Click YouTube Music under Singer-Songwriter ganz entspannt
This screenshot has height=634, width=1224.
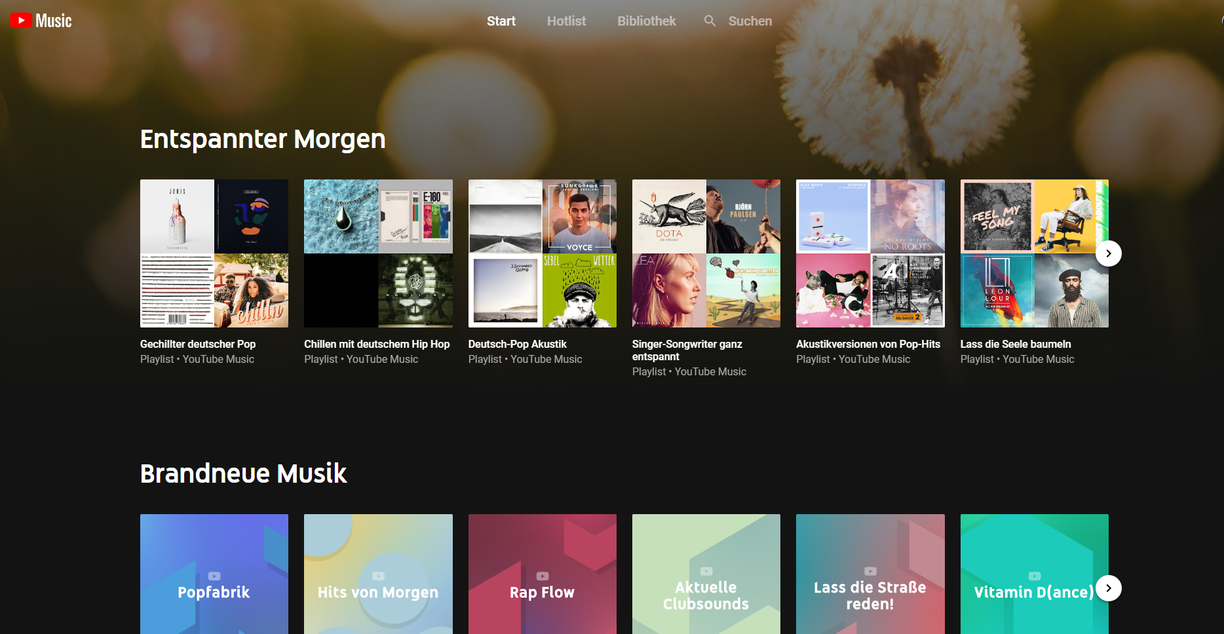point(710,371)
